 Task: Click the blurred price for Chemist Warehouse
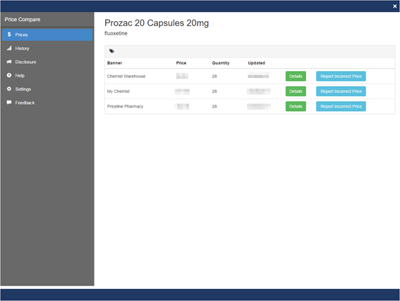pos(182,76)
